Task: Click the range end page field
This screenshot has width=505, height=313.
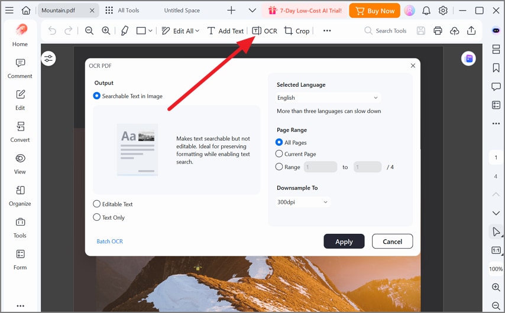Action: pos(367,167)
